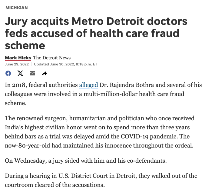
Task: Click the sentence starting 'On Wednesday, a jury'
Action: 86,161
